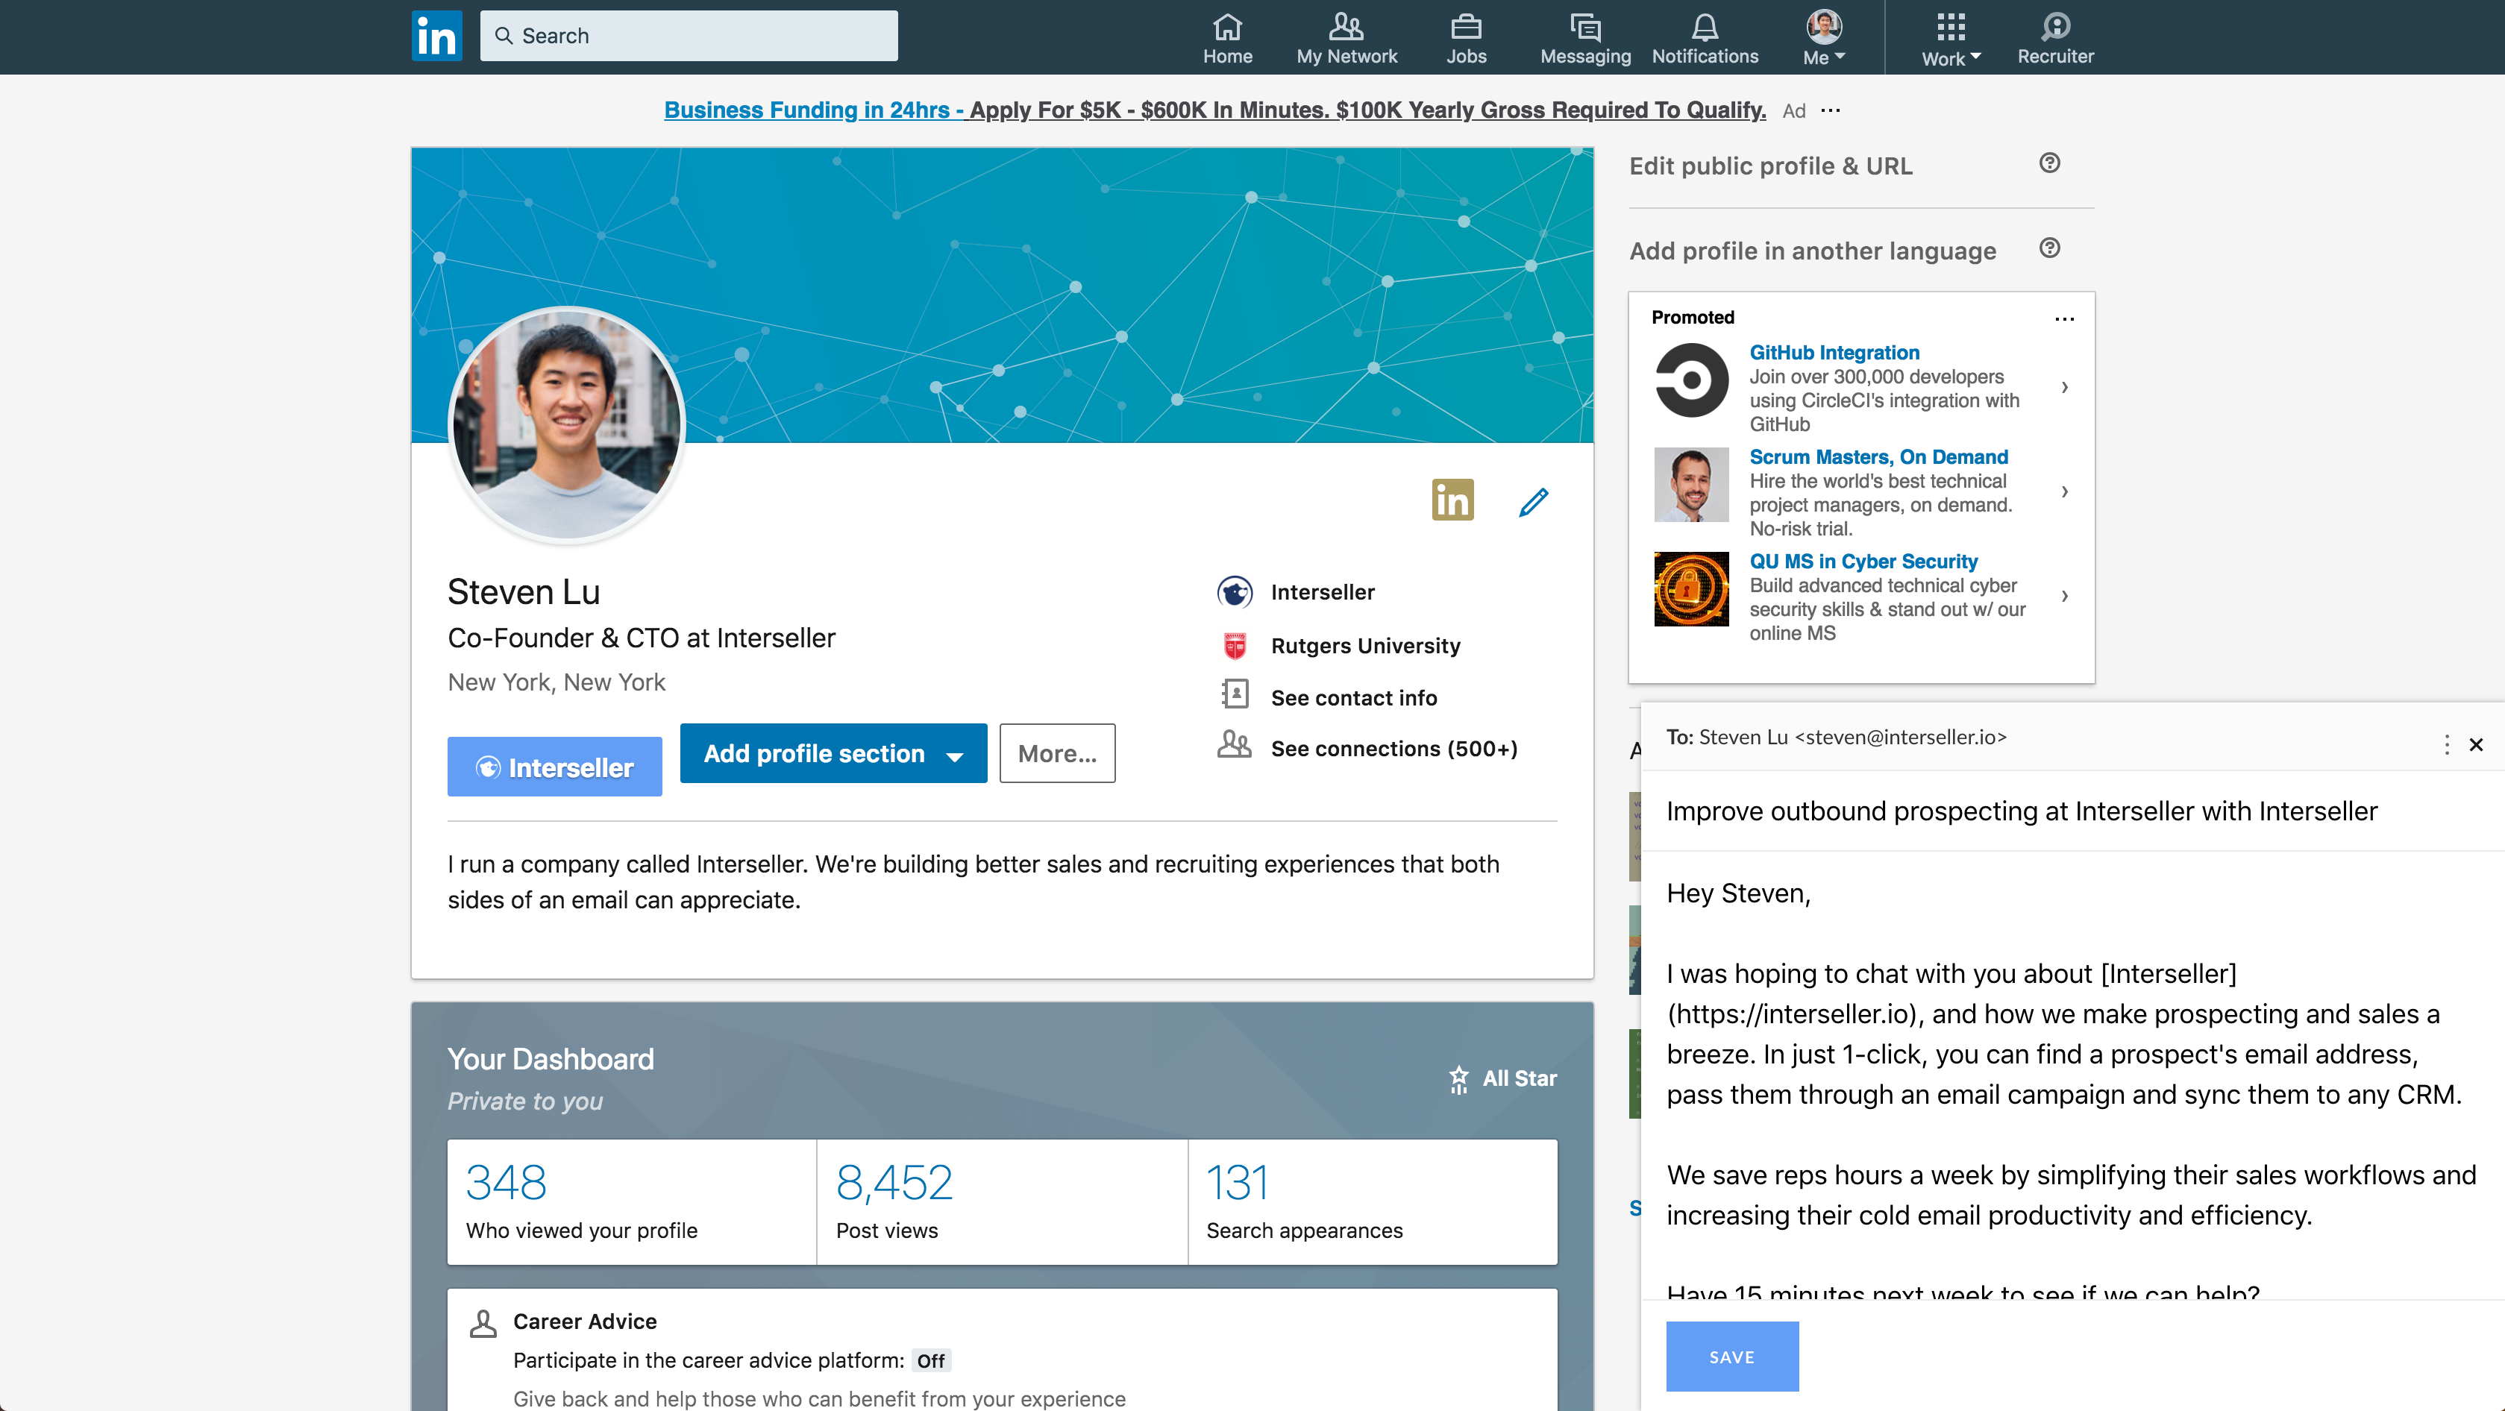This screenshot has height=1411, width=2505.
Task: Open the Messaging icon in the navbar
Action: (1584, 37)
